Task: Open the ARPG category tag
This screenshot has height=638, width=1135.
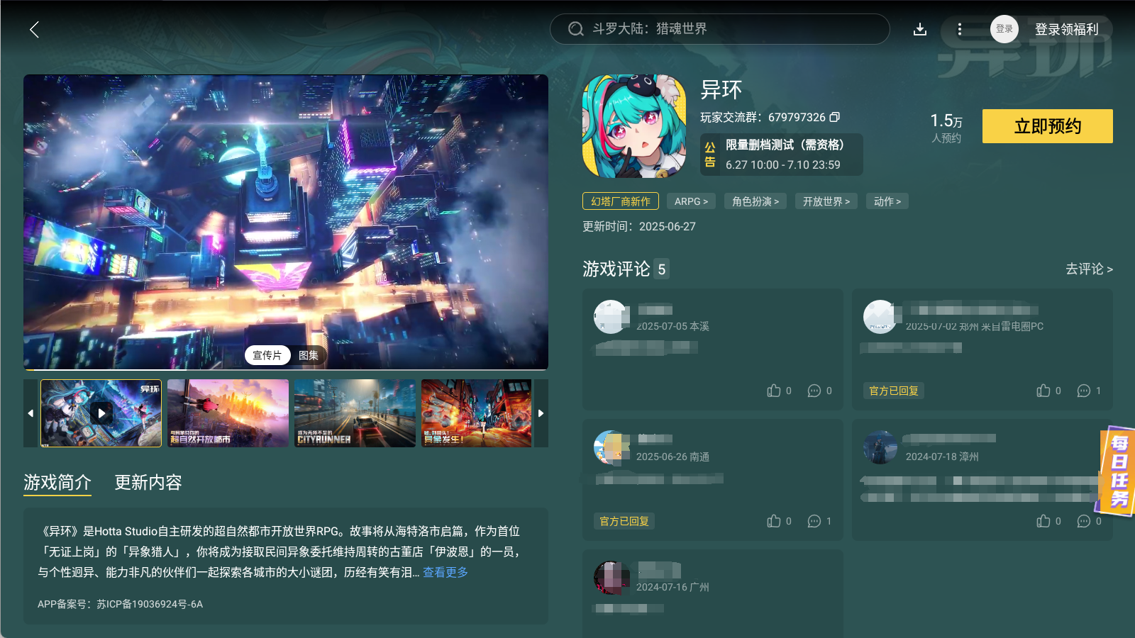Action: point(691,201)
